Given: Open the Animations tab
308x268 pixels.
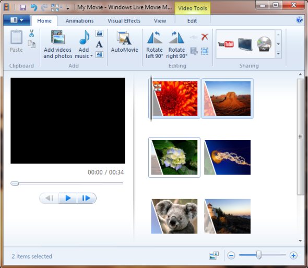Looking at the screenshot, I should [79, 21].
